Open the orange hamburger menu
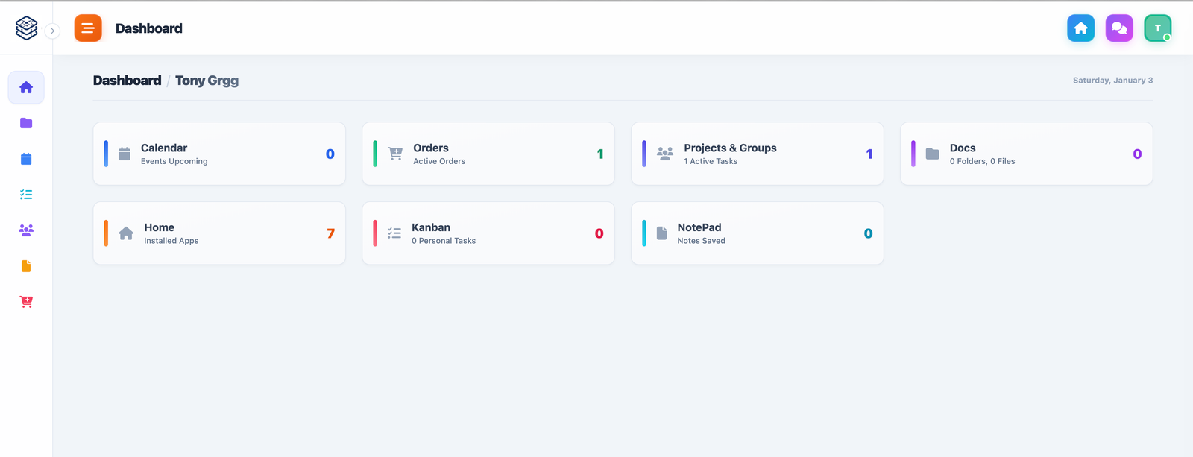 point(88,28)
